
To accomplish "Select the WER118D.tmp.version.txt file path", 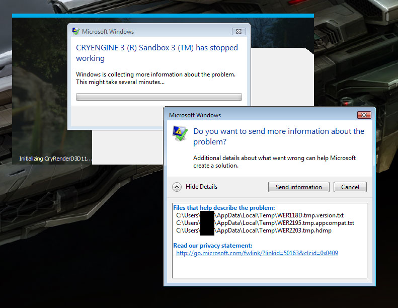I will [260, 215].
